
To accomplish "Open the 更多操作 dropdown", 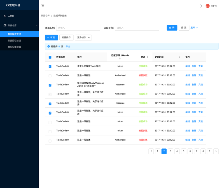I will coord(83,38).
